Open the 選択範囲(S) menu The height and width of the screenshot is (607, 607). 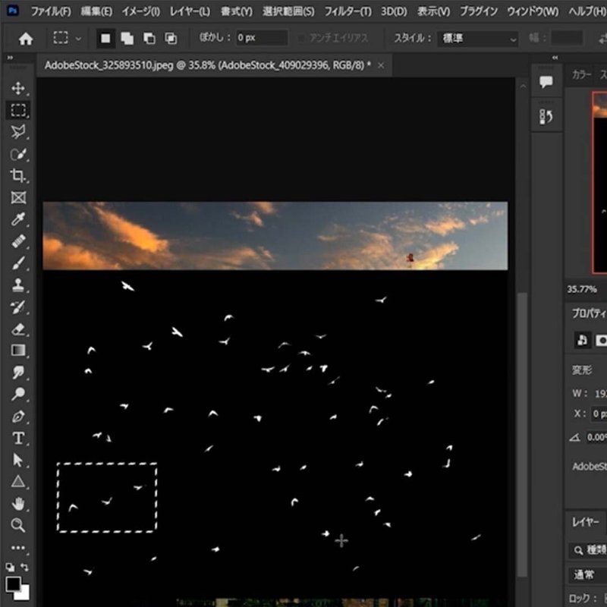click(x=288, y=11)
